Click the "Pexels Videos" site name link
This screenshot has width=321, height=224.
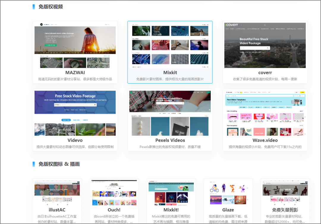[x=170, y=140]
